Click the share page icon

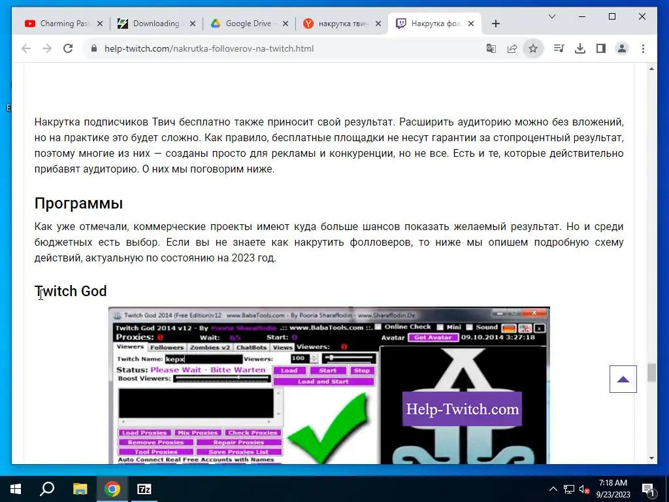click(x=512, y=48)
